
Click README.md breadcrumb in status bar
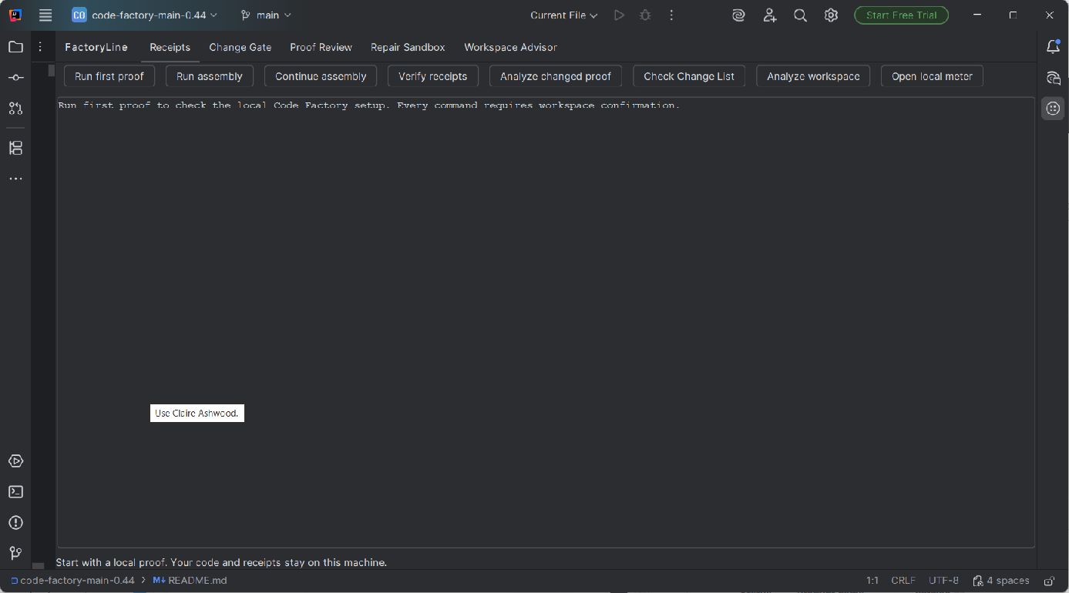[x=190, y=581]
